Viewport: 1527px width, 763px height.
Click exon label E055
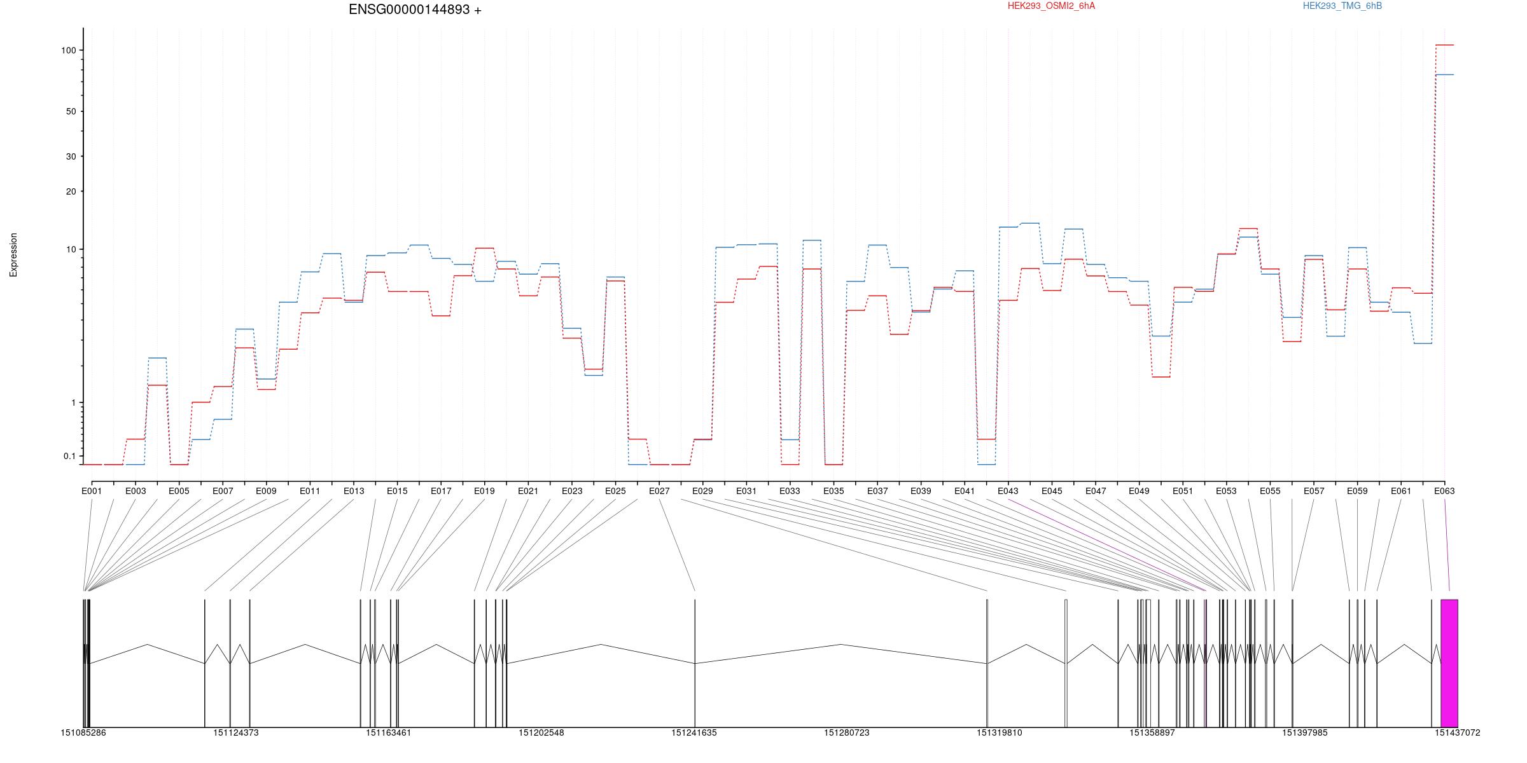point(1270,491)
